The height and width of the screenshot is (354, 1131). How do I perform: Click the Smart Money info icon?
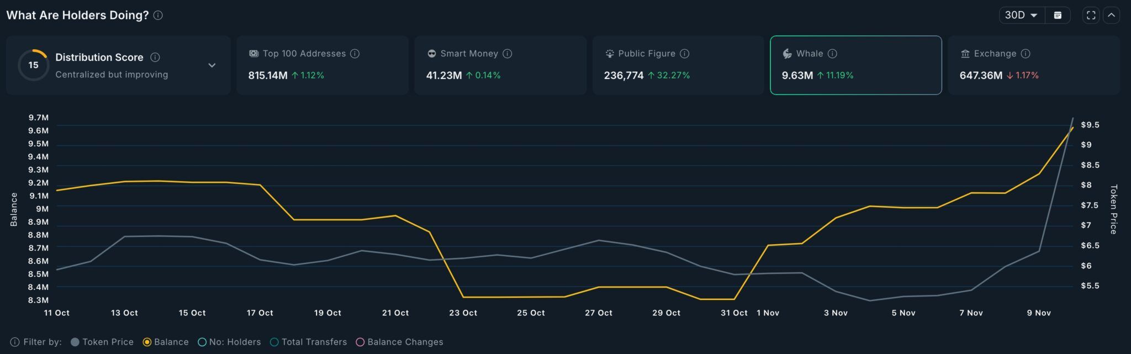[508, 54]
